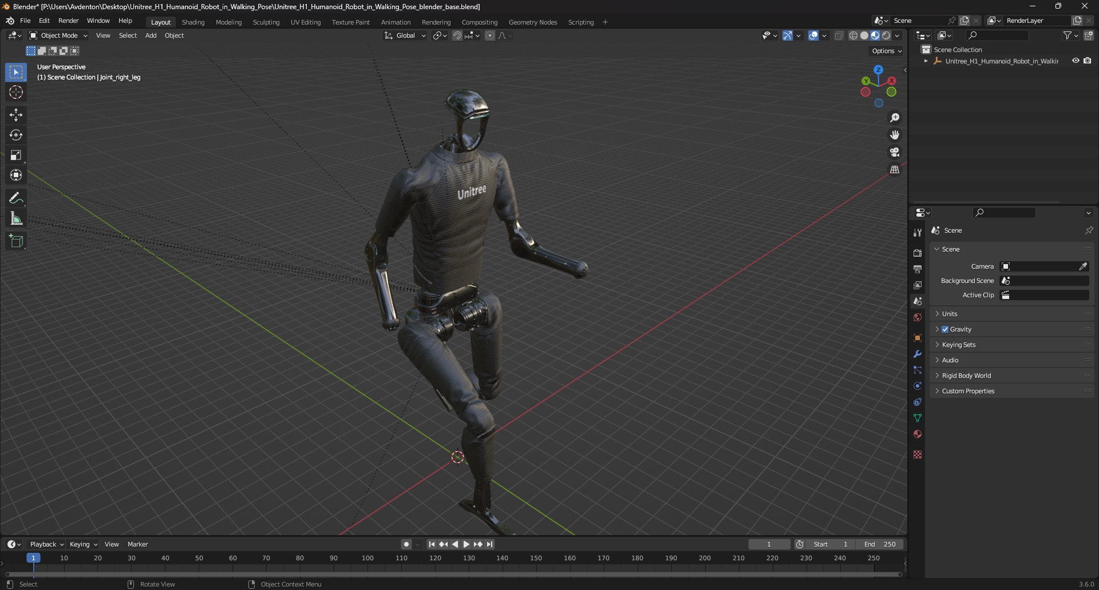Image resolution: width=1099 pixels, height=590 pixels.
Task: Open the Modifiers properties tab
Action: point(918,354)
